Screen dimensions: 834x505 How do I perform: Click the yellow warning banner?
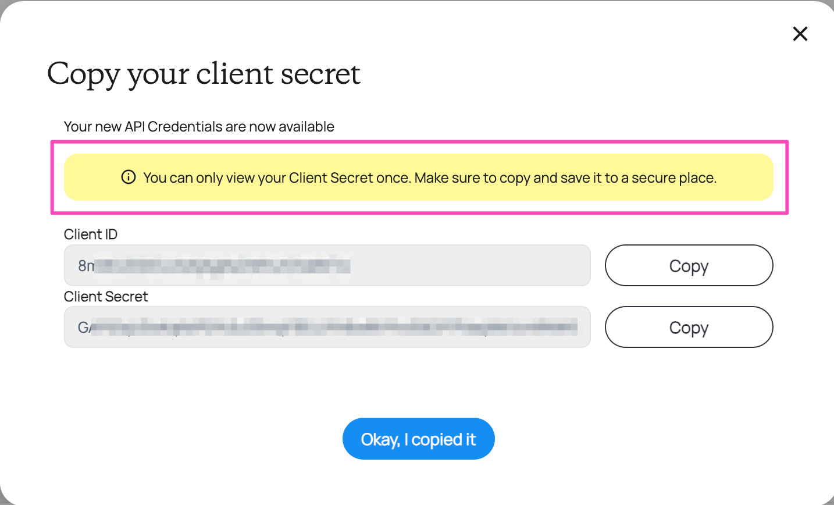point(418,177)
